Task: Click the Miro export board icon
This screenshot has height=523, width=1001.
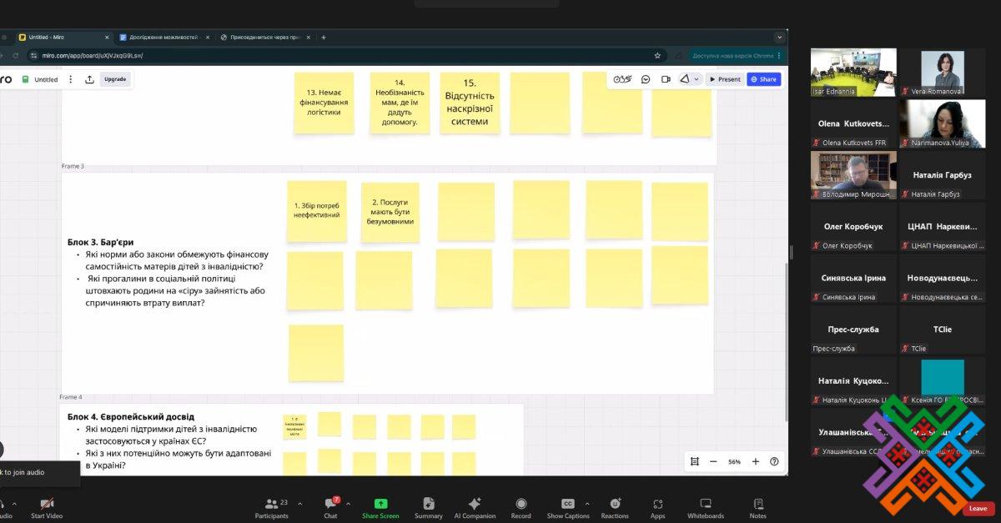Action: 89,79
